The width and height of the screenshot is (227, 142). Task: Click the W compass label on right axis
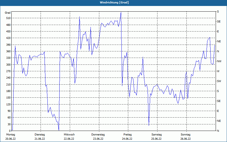coord(218,71)
